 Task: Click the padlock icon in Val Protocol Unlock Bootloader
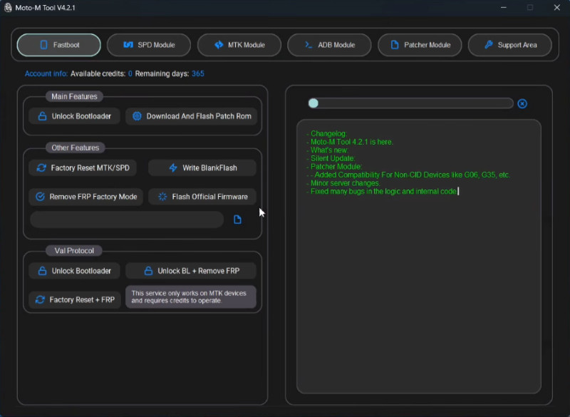[42, 271]
